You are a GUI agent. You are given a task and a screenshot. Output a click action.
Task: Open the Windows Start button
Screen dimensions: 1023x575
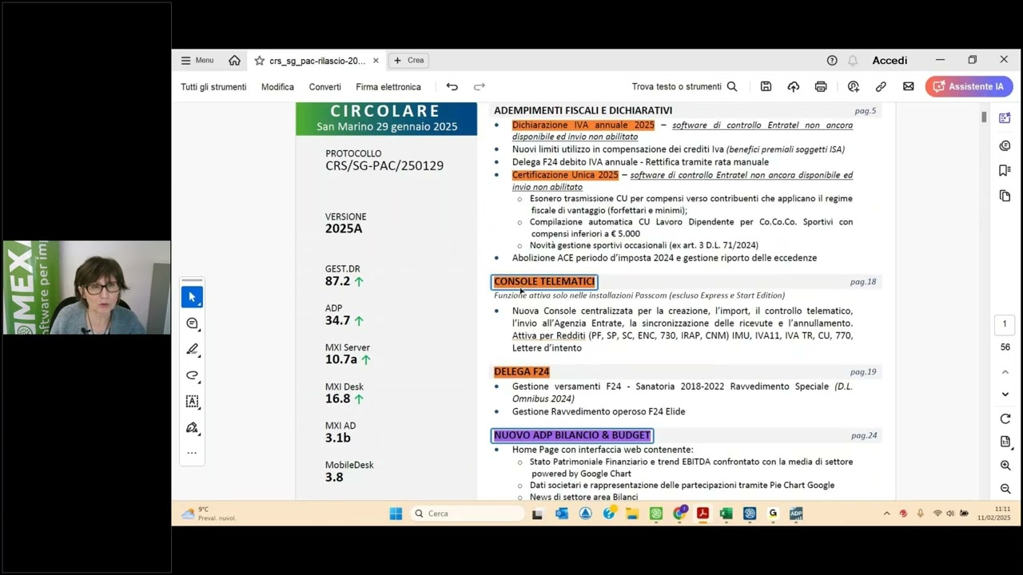(x=396, y=514)
